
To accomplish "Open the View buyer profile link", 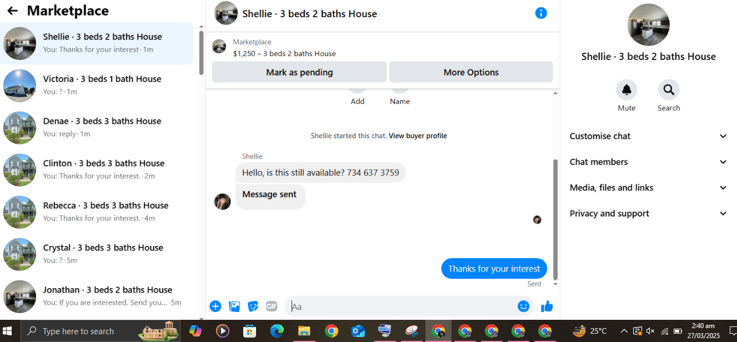I will pos(418,136).
